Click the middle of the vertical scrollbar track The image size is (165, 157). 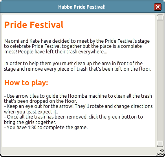[x=160, y=81]
